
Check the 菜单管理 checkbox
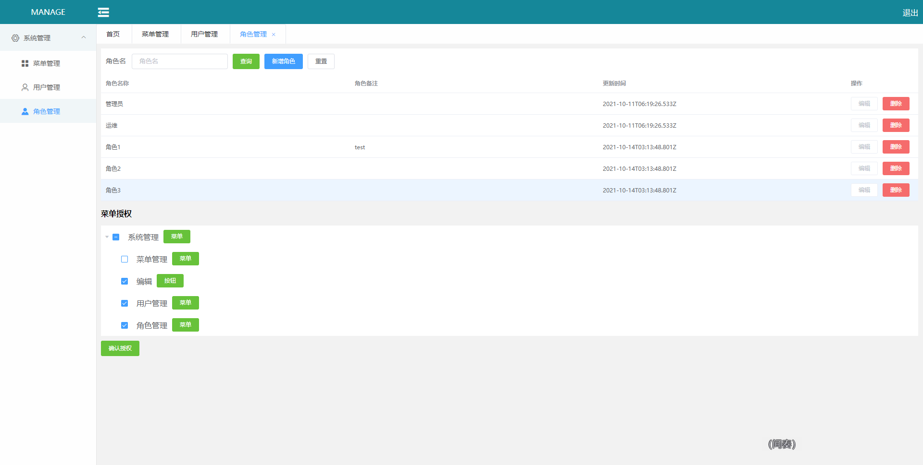pyautogui.click(x=125, y=259)
